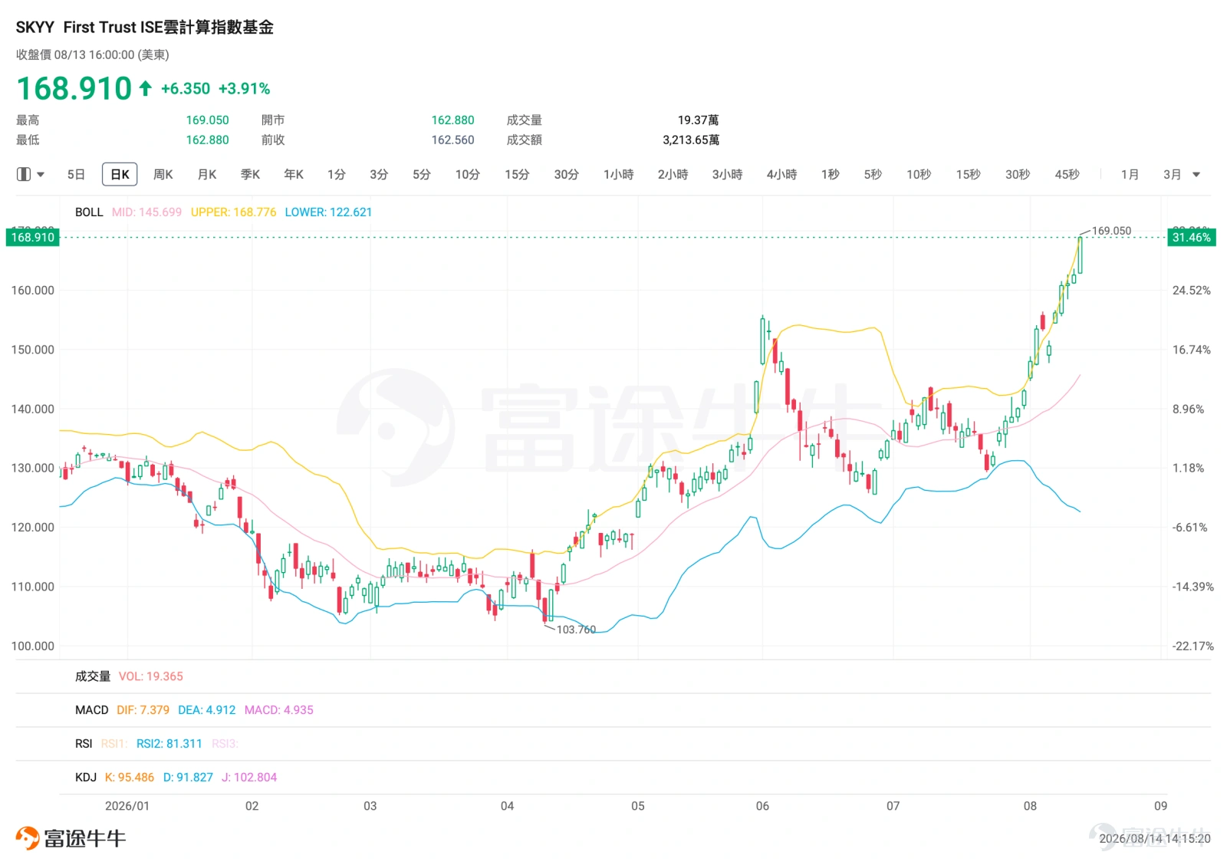Click the KDJ K: 95.486 value
The height and width of the screenshot is (865, 1227).
[130, 778]
